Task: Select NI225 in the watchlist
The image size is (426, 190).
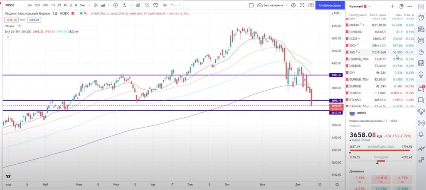Action: coord(381,39)
